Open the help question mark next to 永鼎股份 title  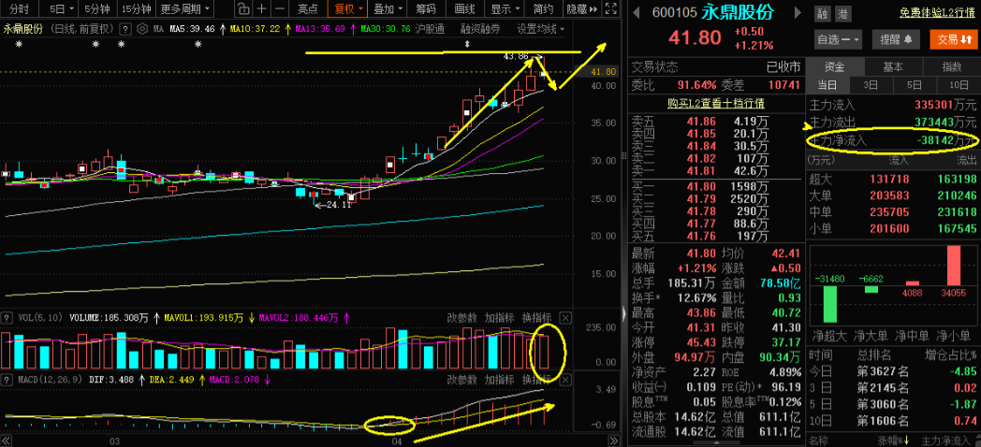125,29
